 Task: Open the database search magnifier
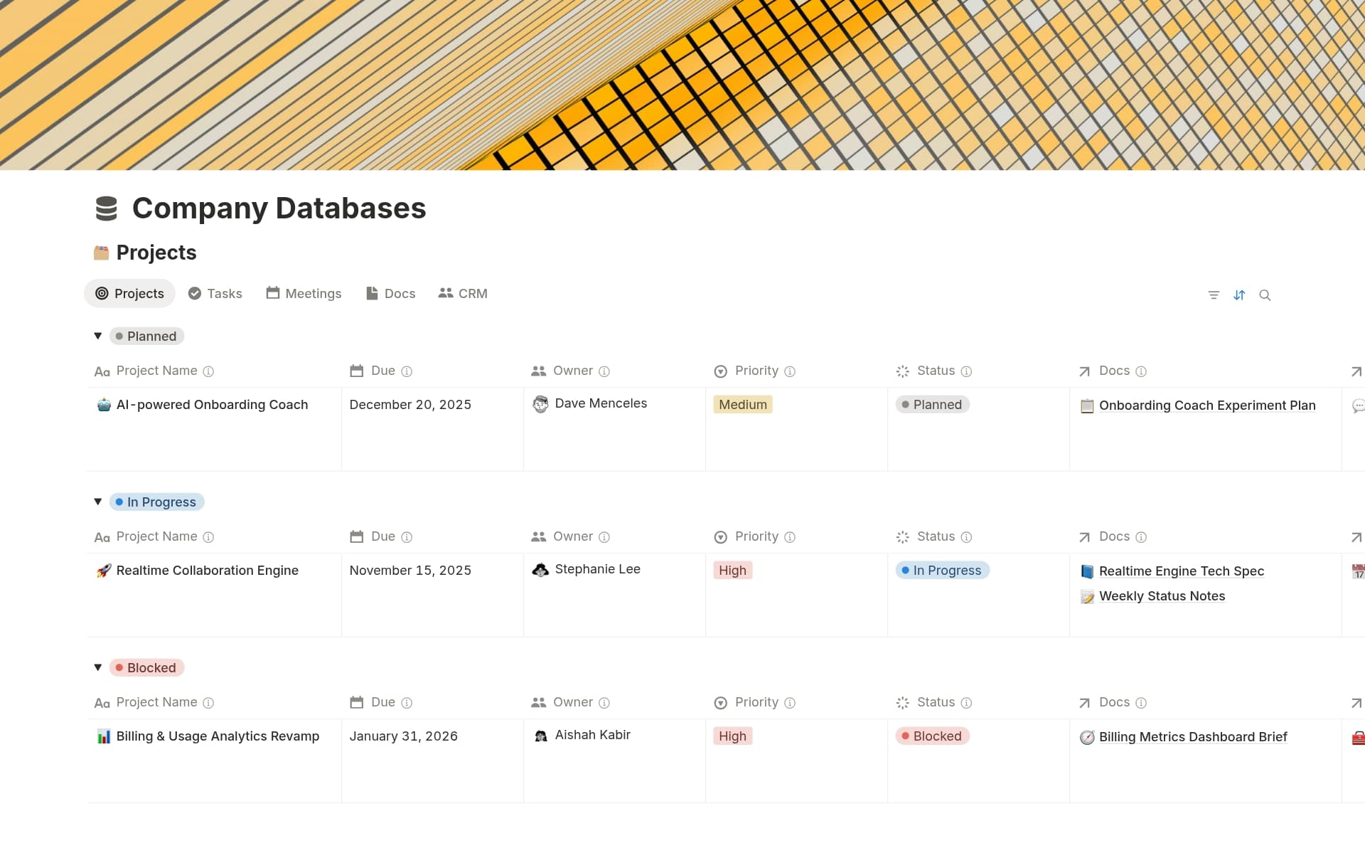click(1265, 295)
